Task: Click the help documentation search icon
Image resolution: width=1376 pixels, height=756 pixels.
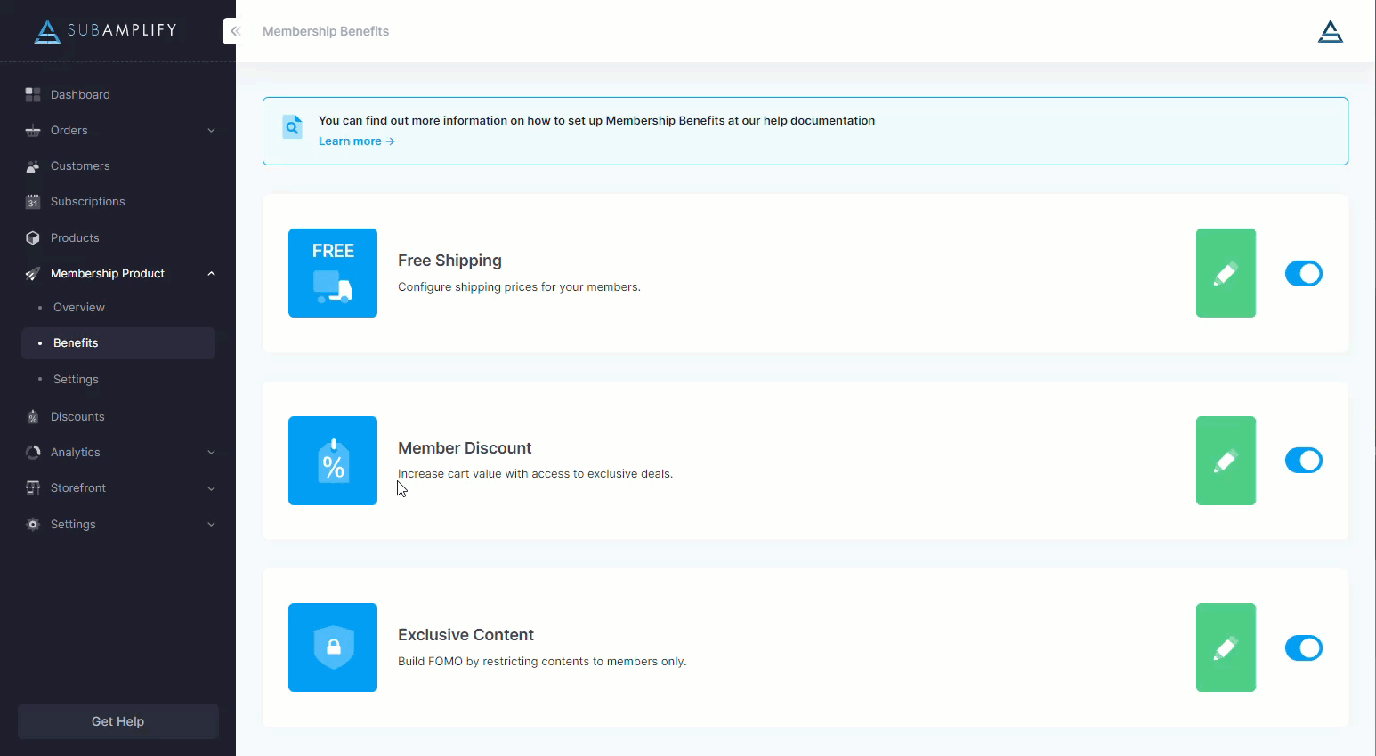Action: click(292, 127)
